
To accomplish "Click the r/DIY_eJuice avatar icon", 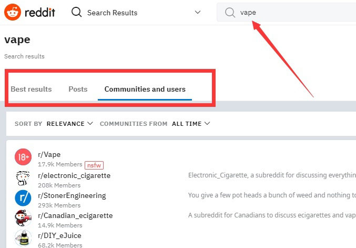I will (x=23, y=238).
